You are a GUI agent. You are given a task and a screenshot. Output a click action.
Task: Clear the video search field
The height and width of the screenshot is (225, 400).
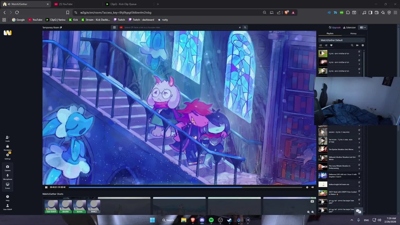coord(240,27)
